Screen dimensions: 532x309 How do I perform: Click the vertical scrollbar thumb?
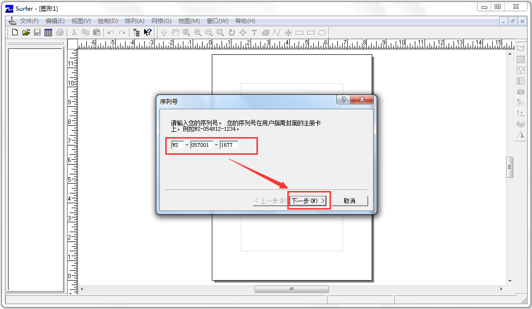point(509,167)
